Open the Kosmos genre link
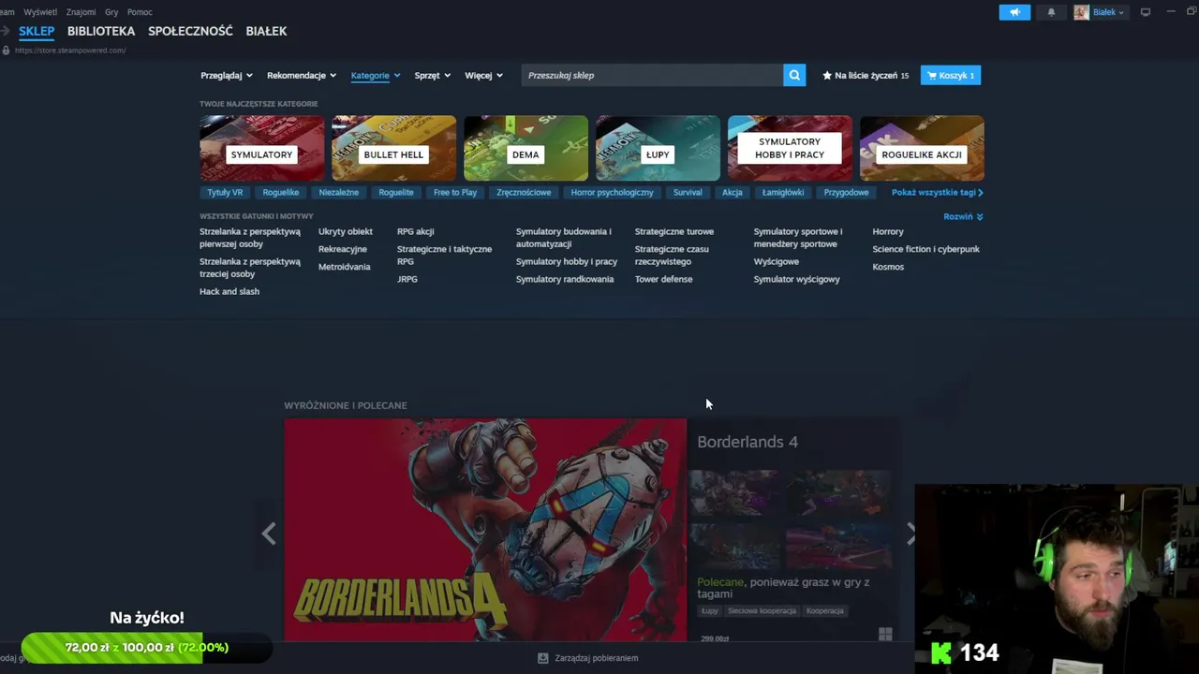 (888, 267)
